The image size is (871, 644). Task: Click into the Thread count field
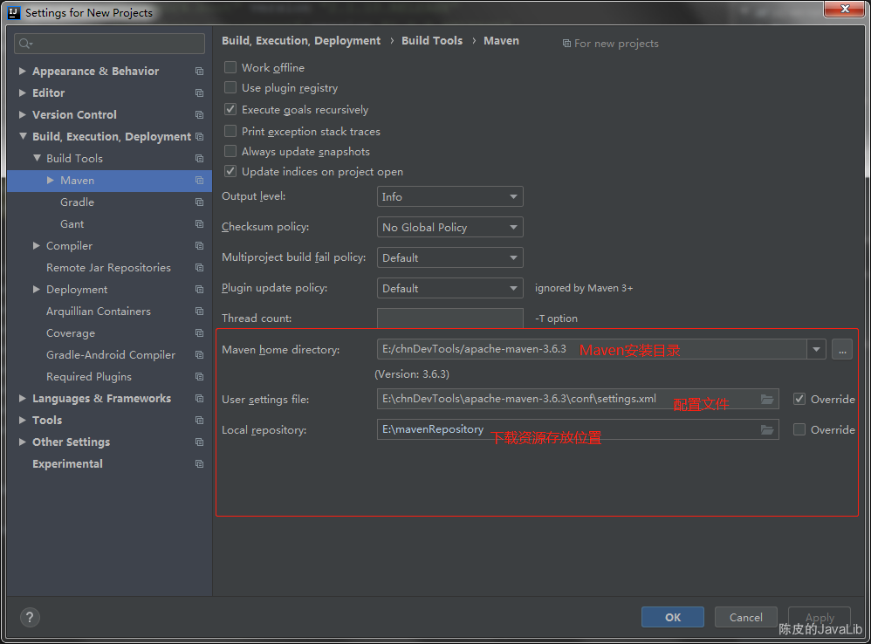coord(450,319)
